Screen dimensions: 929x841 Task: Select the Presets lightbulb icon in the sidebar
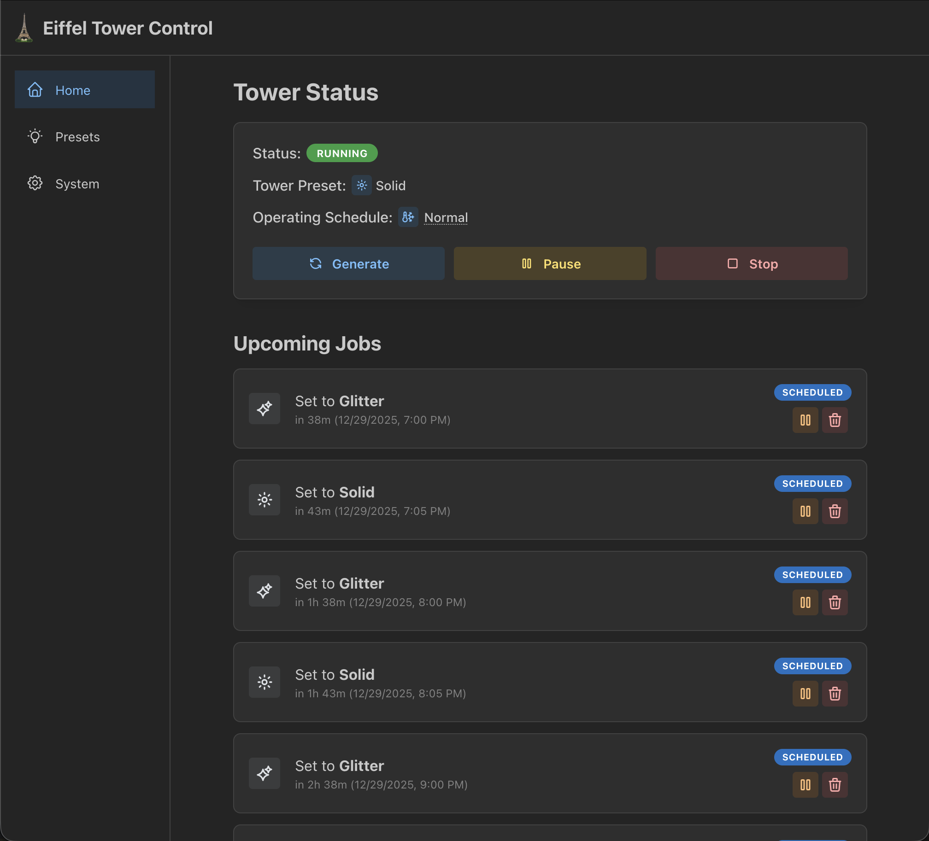tap(35, 136)
